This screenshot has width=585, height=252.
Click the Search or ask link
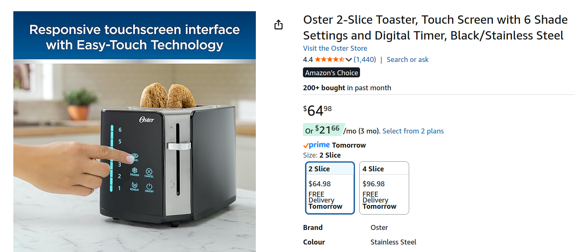tap(407, 59)
